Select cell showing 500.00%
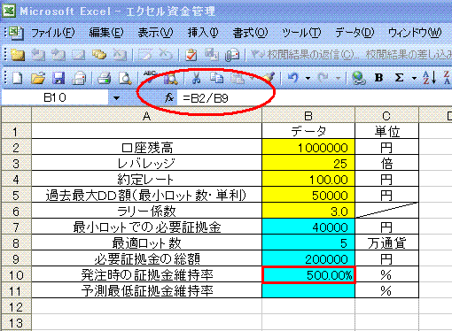Image resolution: width=452 pixels, height=331 pixels. pyautogui.click(x=308, y=274)
